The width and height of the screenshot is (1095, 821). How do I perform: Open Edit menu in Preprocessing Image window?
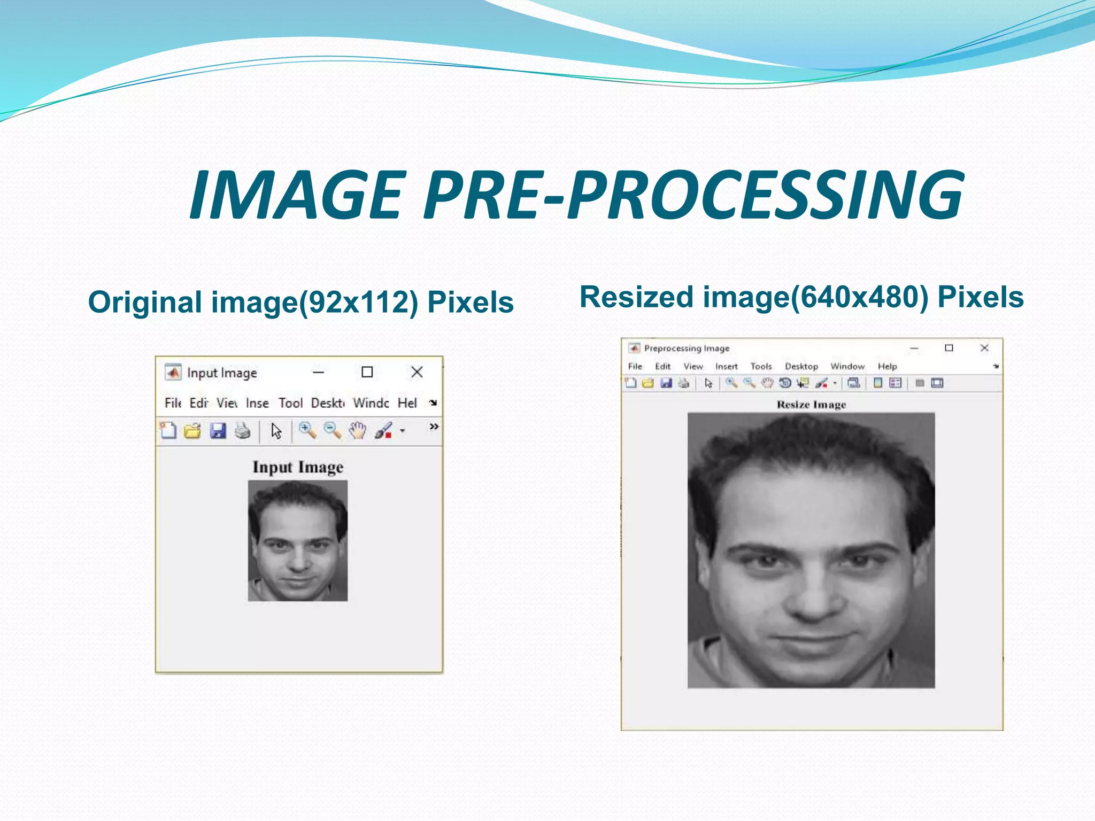click(663, 366)
